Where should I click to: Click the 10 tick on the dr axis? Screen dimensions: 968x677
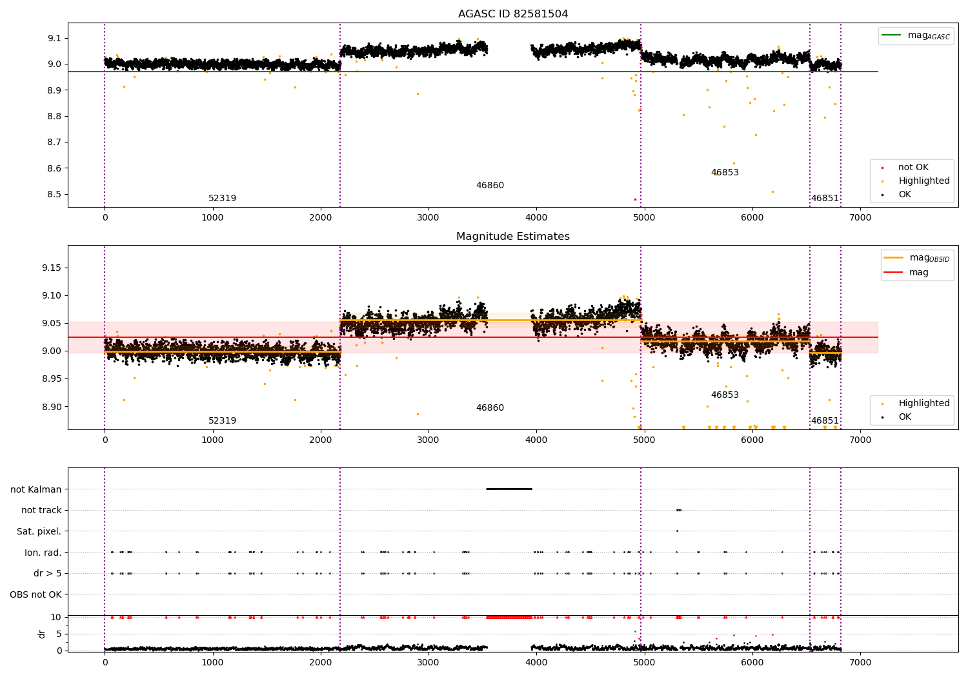click(56, 618)
